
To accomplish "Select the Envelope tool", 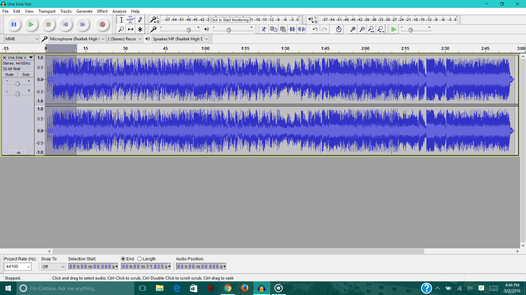I will [130, 20].
